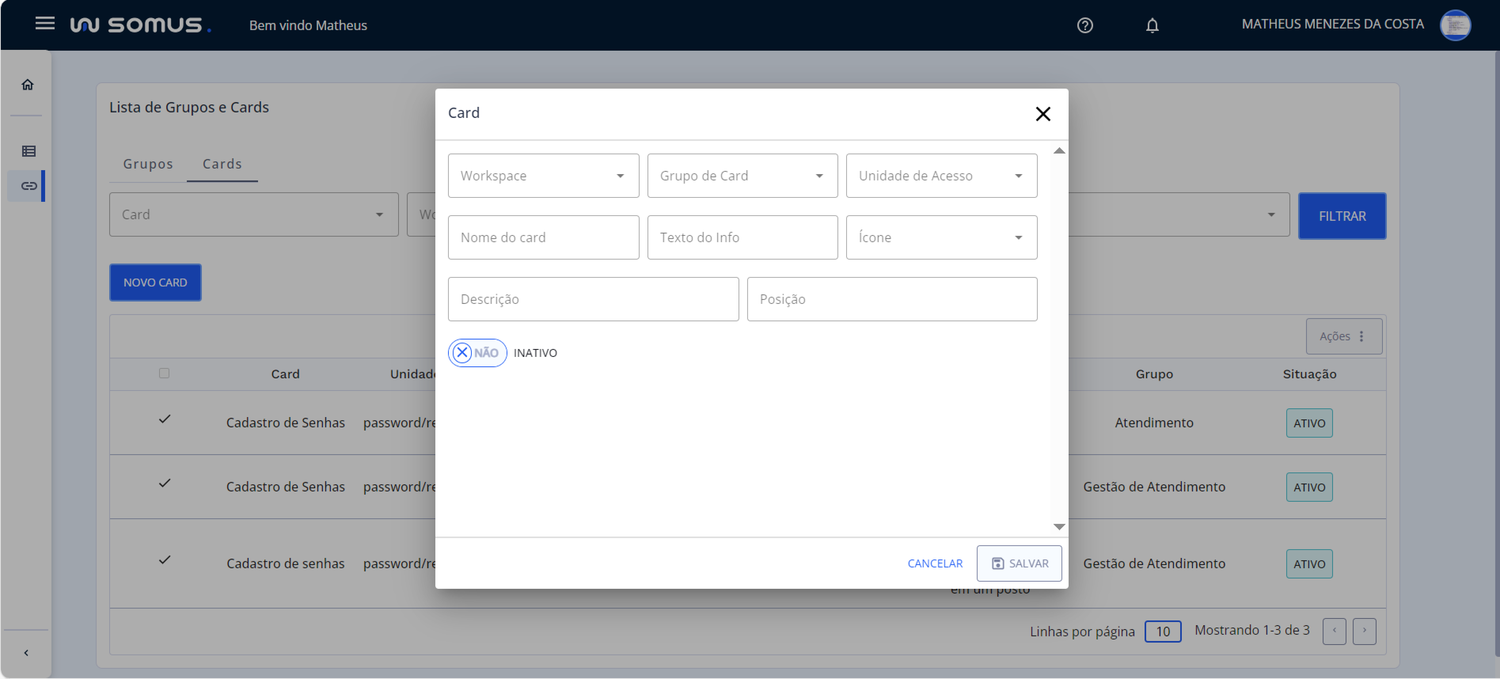This screenshot has height=679, width=1500.
Task: Open the list icon in sidebar
Action: [x=28, y=151]
